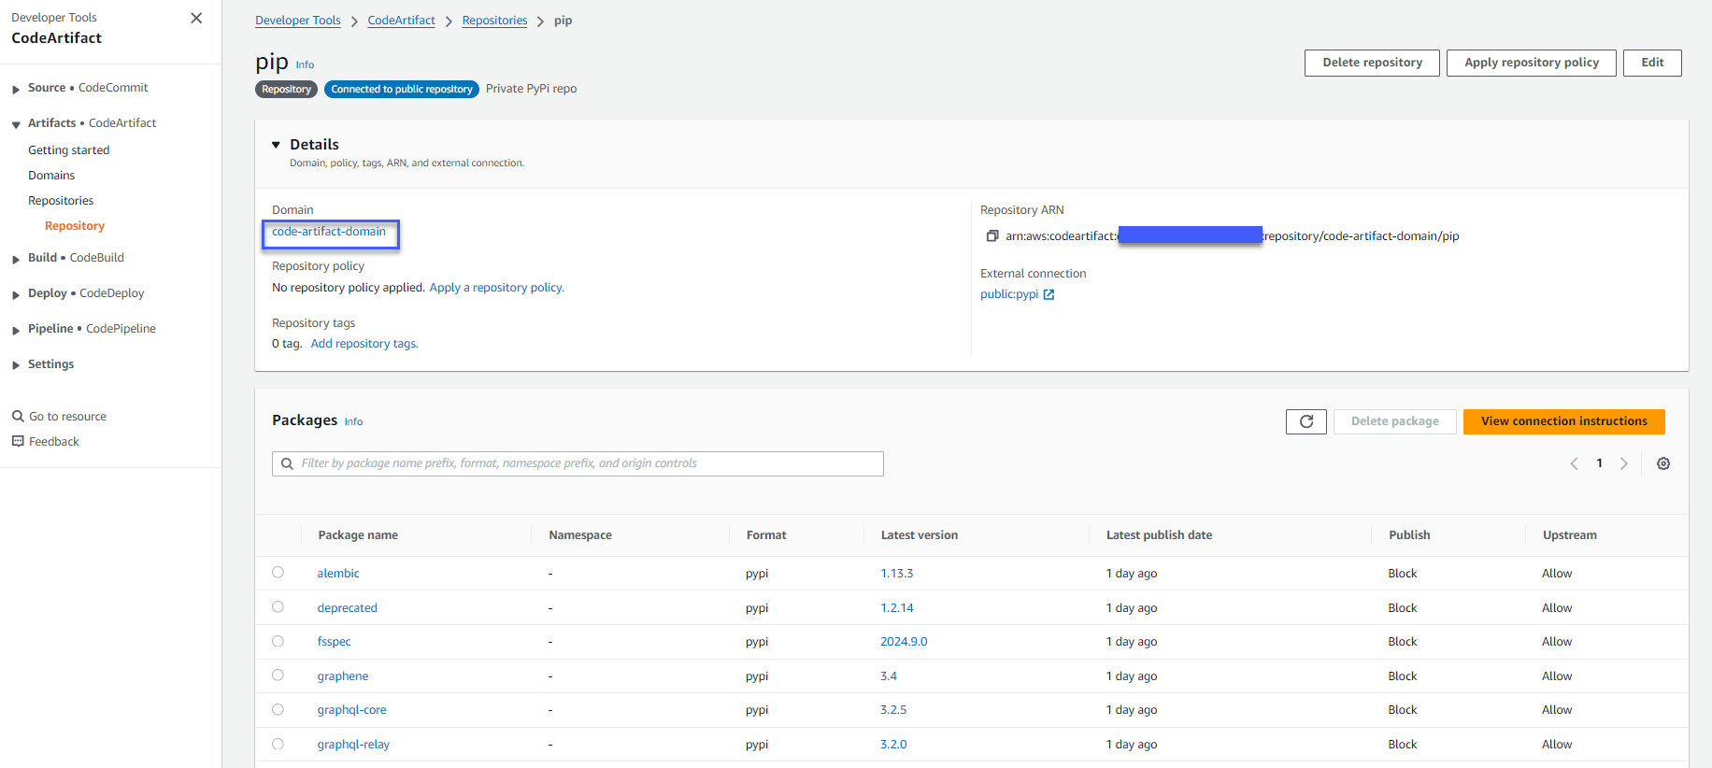
Task: Open the public:pypi external connection
Action: 1009,294
